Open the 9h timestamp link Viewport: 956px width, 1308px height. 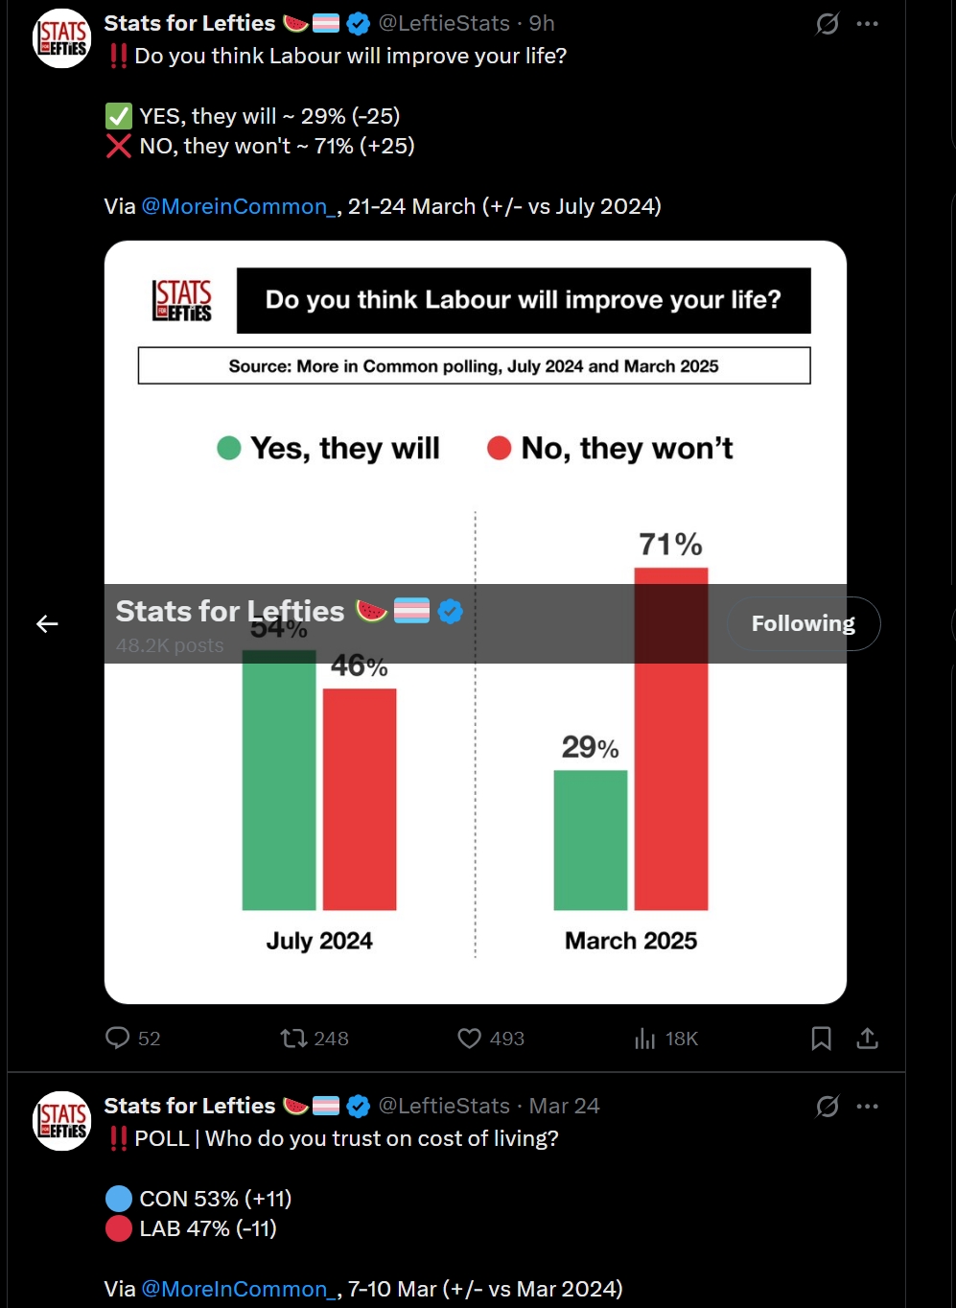(x=542, y=24)
